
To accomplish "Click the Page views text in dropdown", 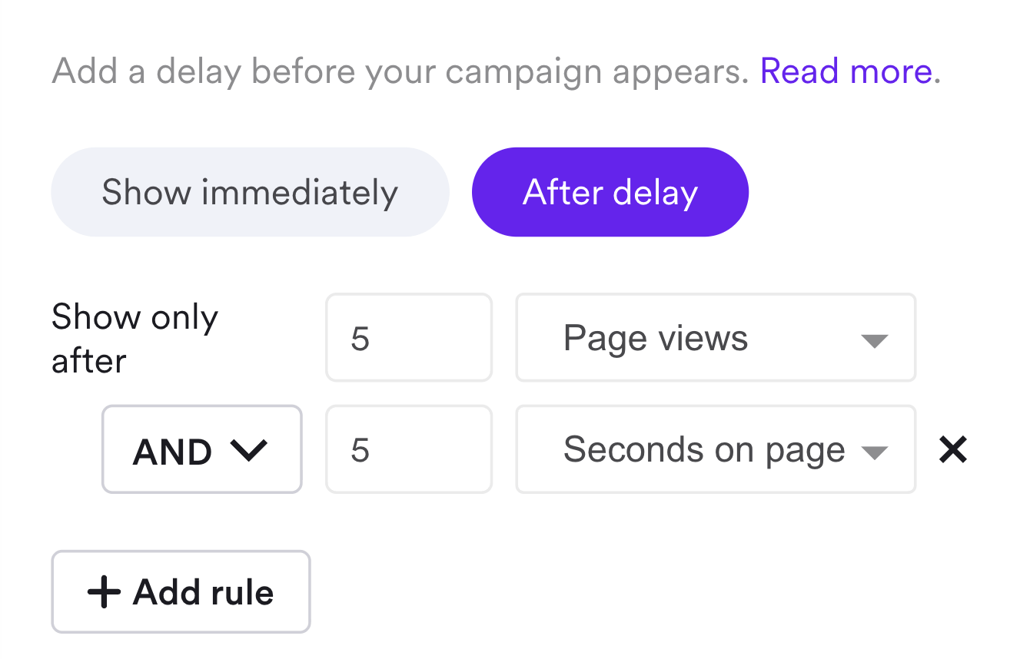I will (655, 338).
